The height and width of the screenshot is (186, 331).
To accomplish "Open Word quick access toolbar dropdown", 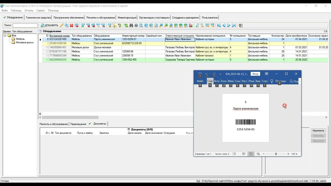I will (220, 74).
